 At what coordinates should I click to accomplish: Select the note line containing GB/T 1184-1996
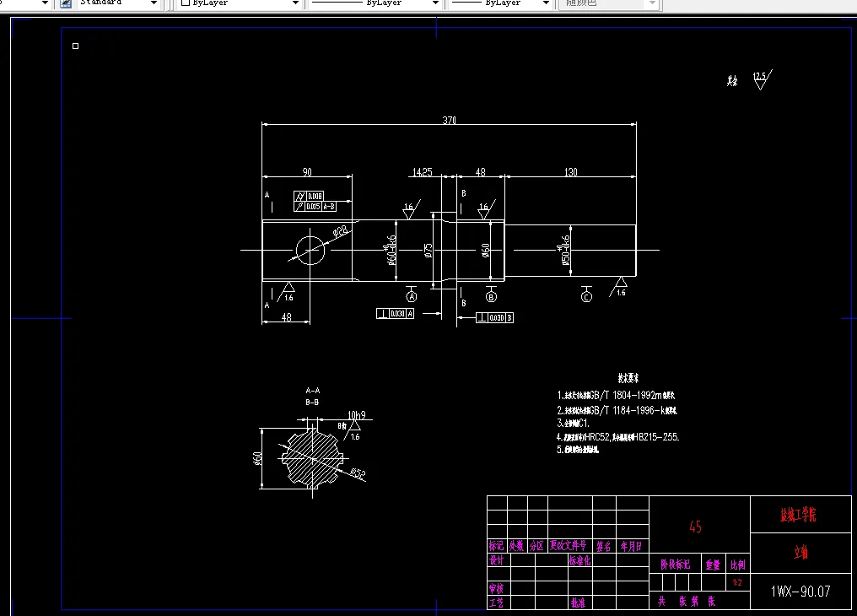pos(617,410)
